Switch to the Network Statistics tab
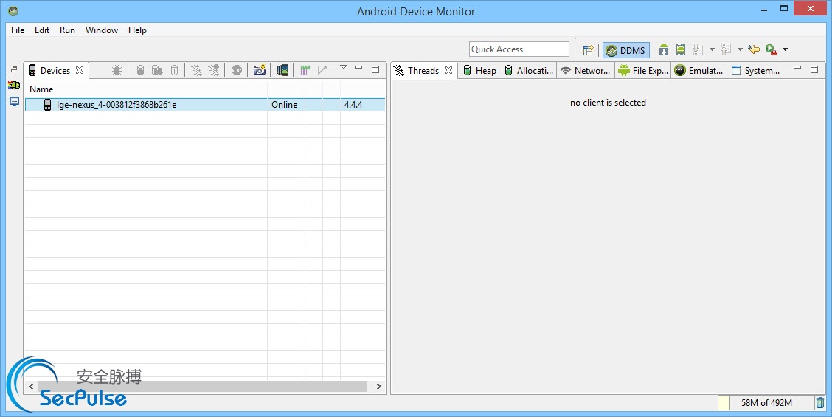 [x=586, y=71]
